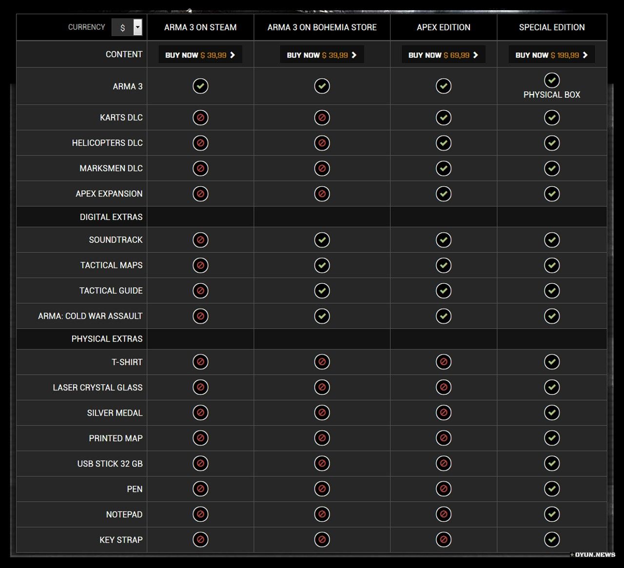Click Marksmen DLC checkmark under Apex Edition

pos(444,168)
